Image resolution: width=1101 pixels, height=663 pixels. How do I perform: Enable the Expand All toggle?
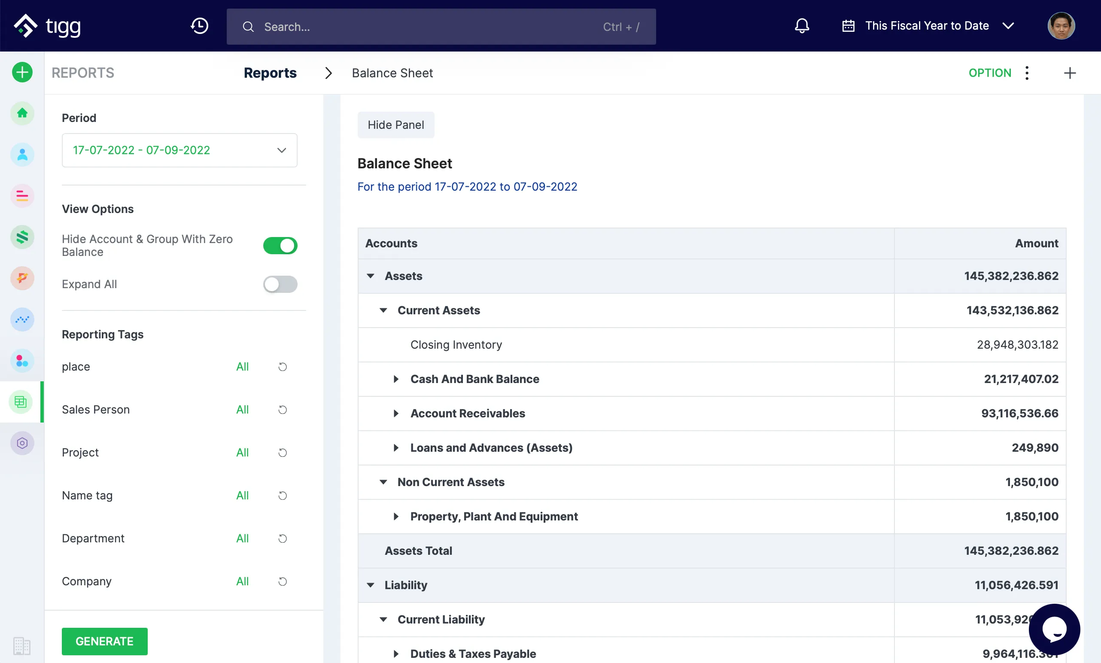click(x=280, y=284)
